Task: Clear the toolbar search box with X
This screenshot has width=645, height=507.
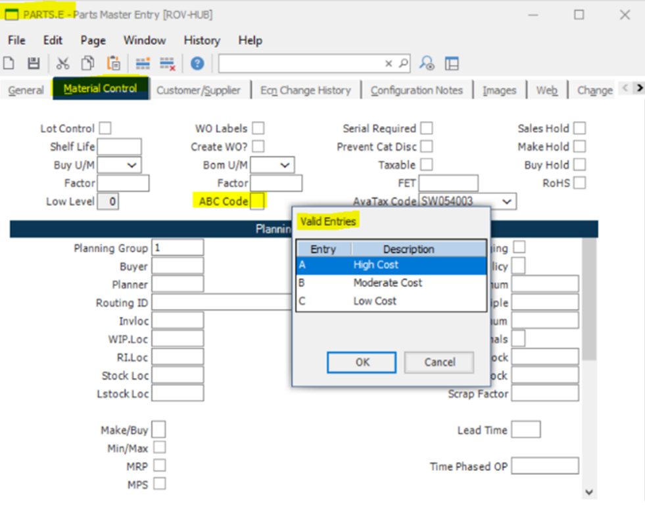Action: 389,63
